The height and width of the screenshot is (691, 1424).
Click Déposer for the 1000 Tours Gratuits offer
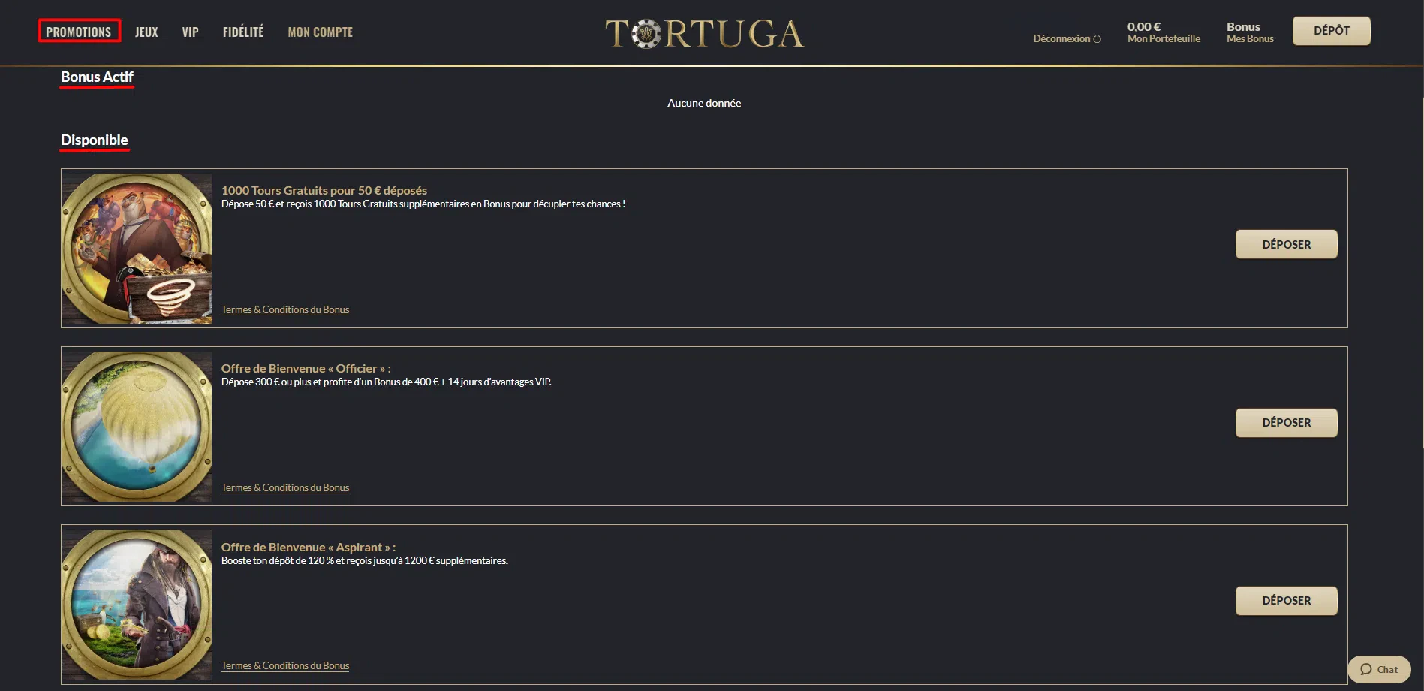[x=1286, y=244]
